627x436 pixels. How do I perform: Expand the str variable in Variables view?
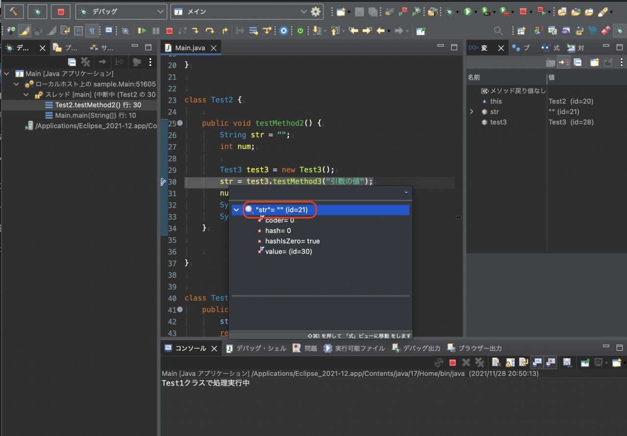(471, 112)
